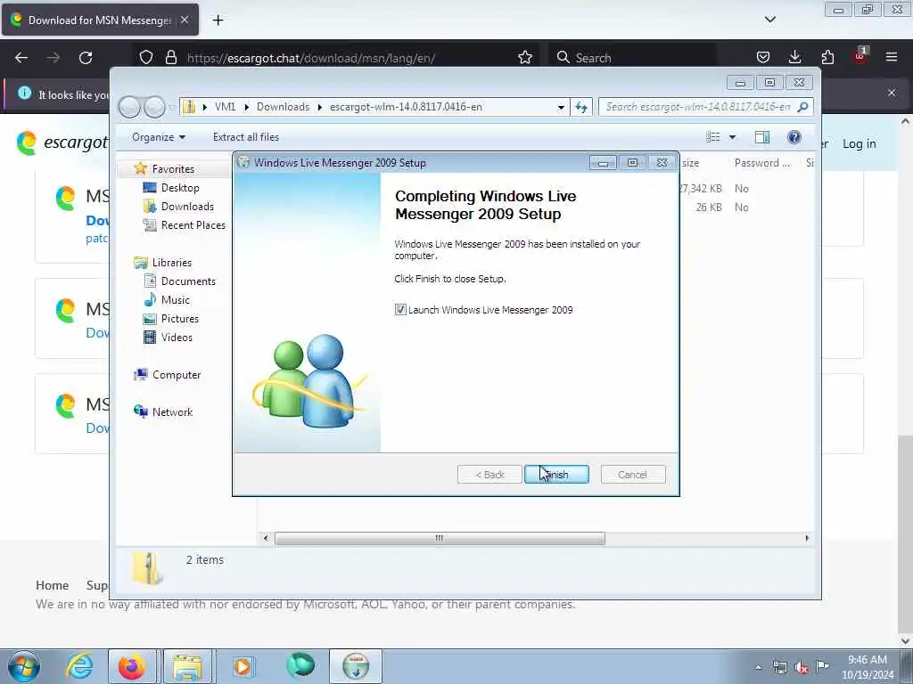Open Network in the navigation pane
913x684 pixels.
point(172,412)
